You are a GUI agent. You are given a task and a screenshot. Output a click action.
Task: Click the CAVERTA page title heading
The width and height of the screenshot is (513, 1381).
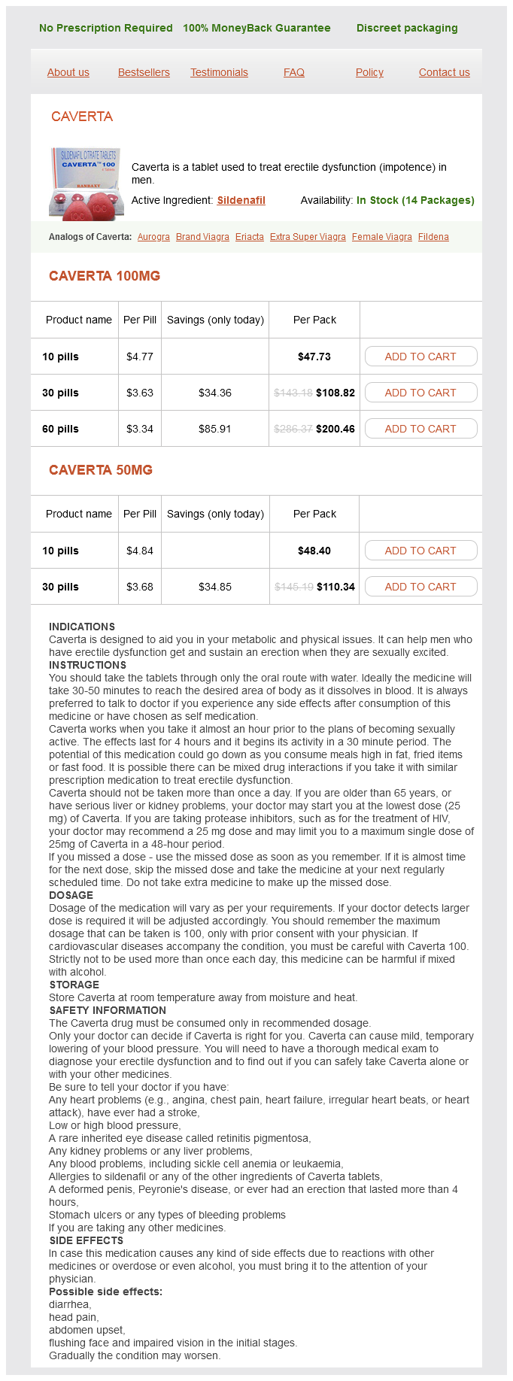(x=82, y=117)
